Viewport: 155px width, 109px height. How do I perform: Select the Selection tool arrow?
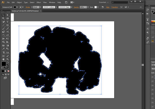[3, 15]
